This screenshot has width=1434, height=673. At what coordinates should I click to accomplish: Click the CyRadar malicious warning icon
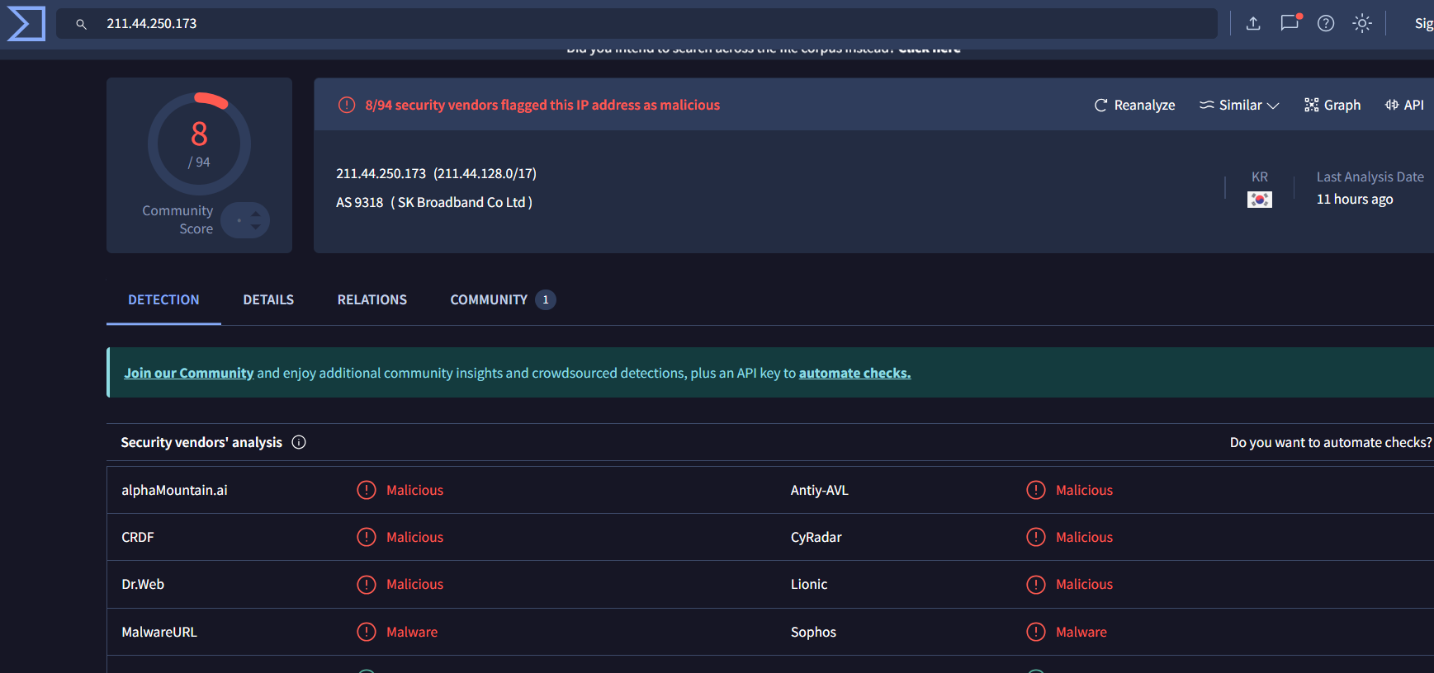click(1036, 537)
